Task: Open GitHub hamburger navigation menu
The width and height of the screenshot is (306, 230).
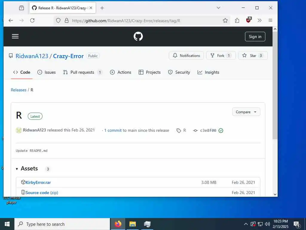Action: pyautogui.click(x=15, y=36)
